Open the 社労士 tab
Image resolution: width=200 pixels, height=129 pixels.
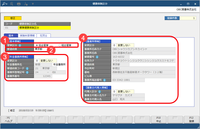click(x=44, y=35)
